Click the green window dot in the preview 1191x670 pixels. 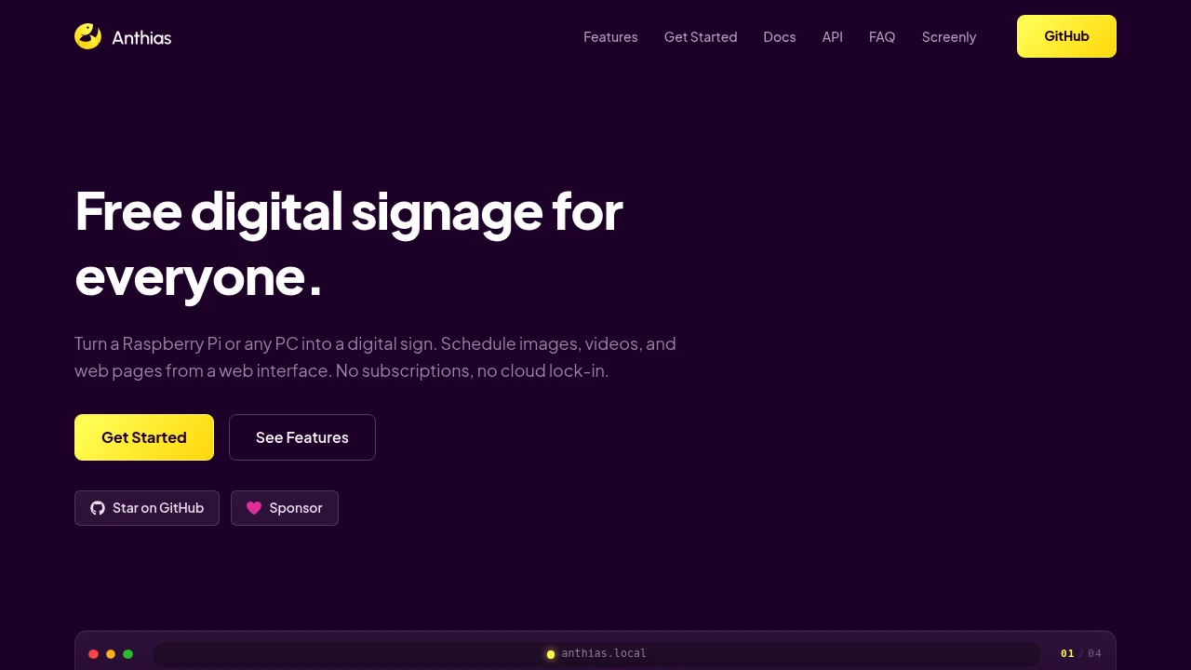[x=128, y=654]
